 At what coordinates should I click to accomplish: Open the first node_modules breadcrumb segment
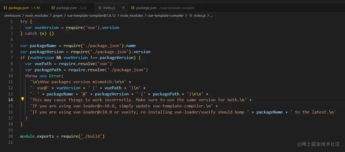(37, 15)
